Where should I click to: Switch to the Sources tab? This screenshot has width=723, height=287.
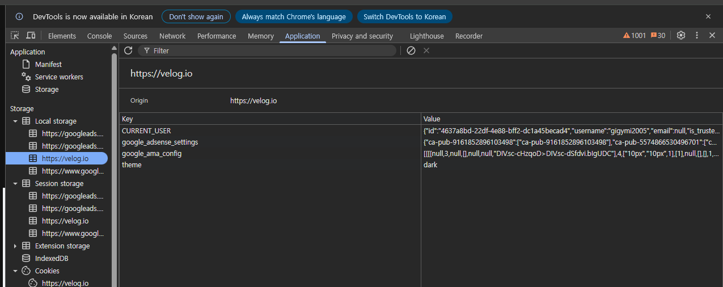click(x=136, y=36)
